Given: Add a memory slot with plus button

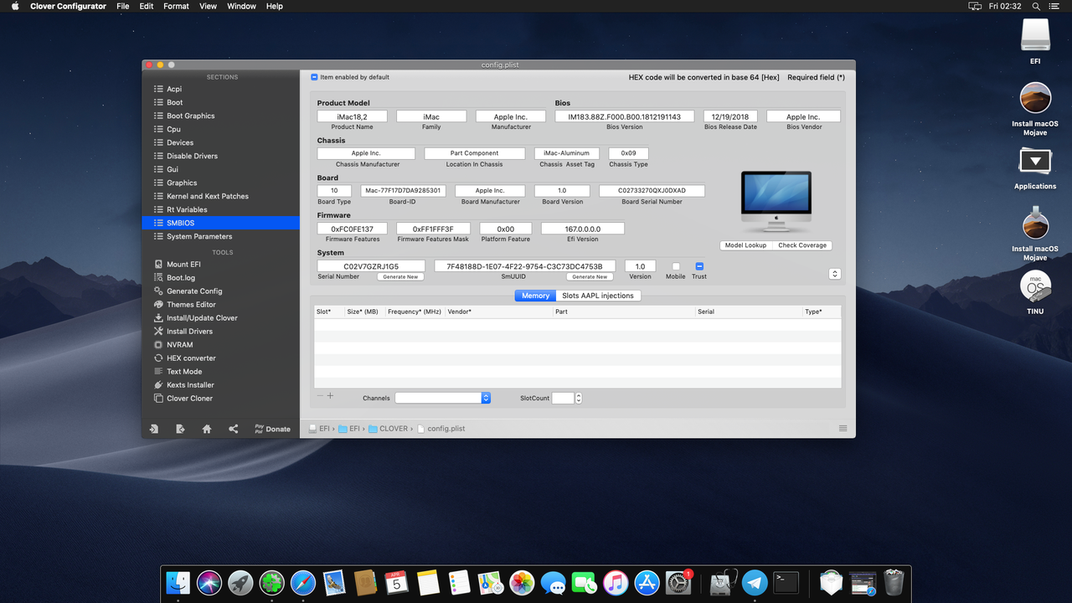Looking at the screenshot, I should tap(330, 395).
